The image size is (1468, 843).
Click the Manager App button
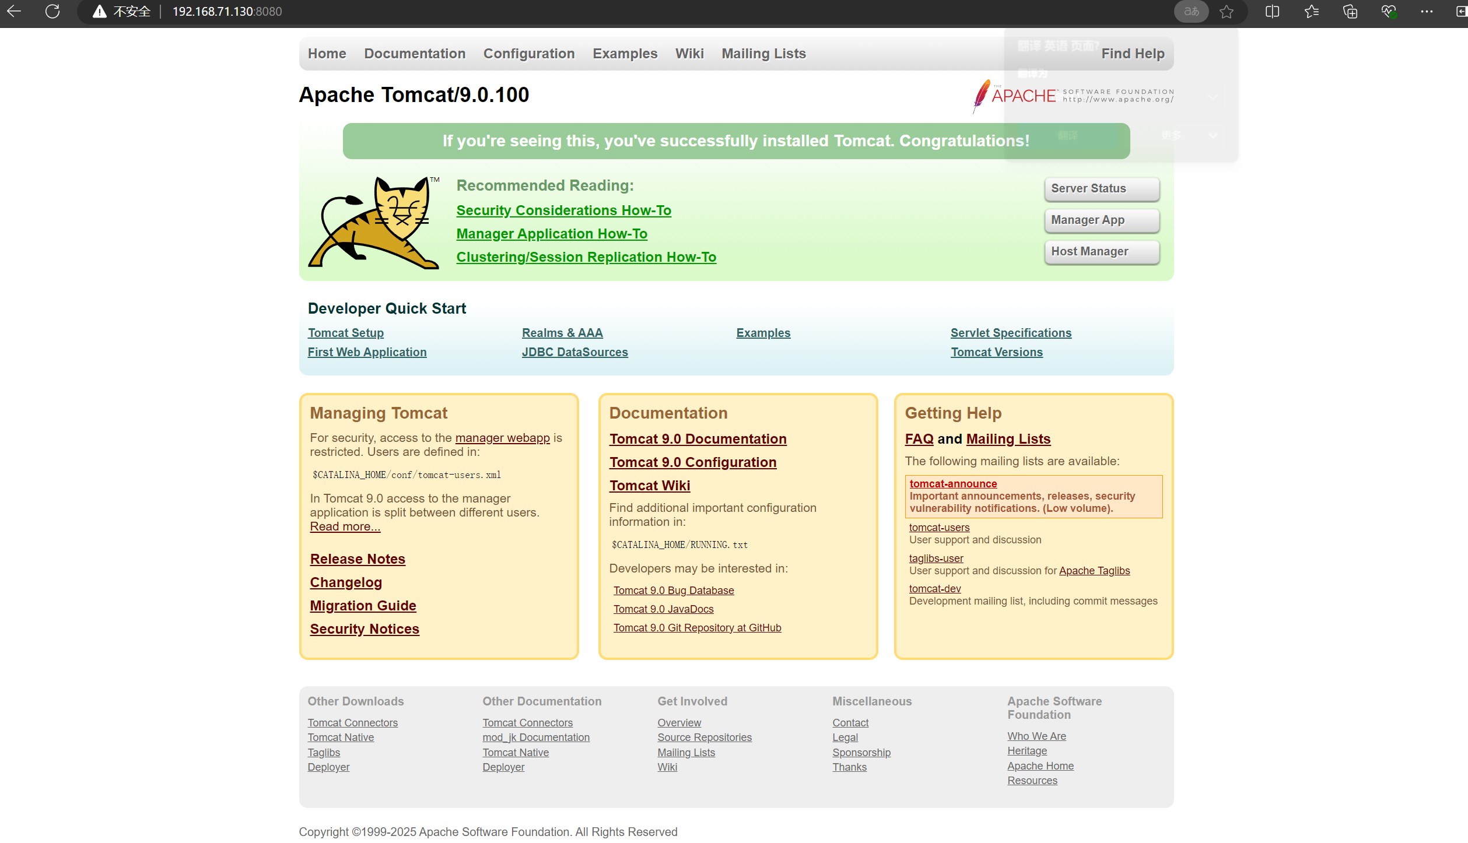point(1102,220)
